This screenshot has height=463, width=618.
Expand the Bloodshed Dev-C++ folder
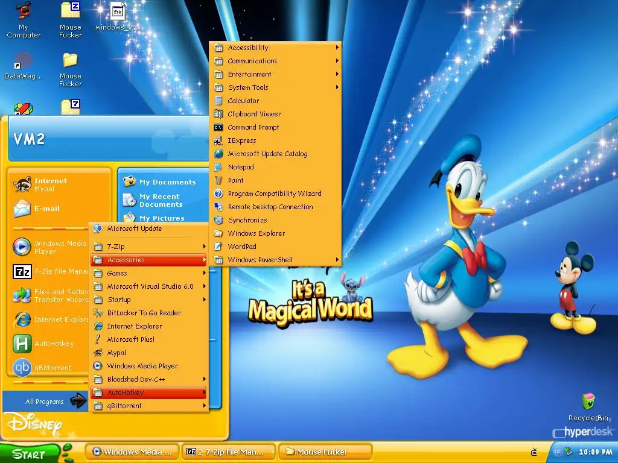[149, 379]
